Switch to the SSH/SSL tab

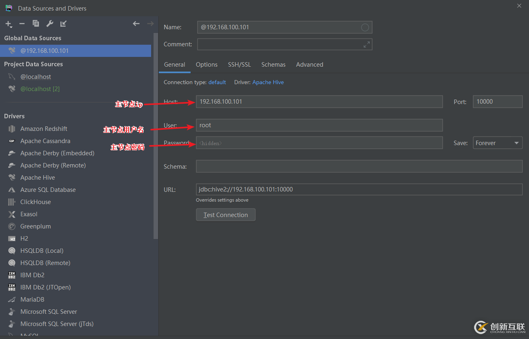coord(239,65)
